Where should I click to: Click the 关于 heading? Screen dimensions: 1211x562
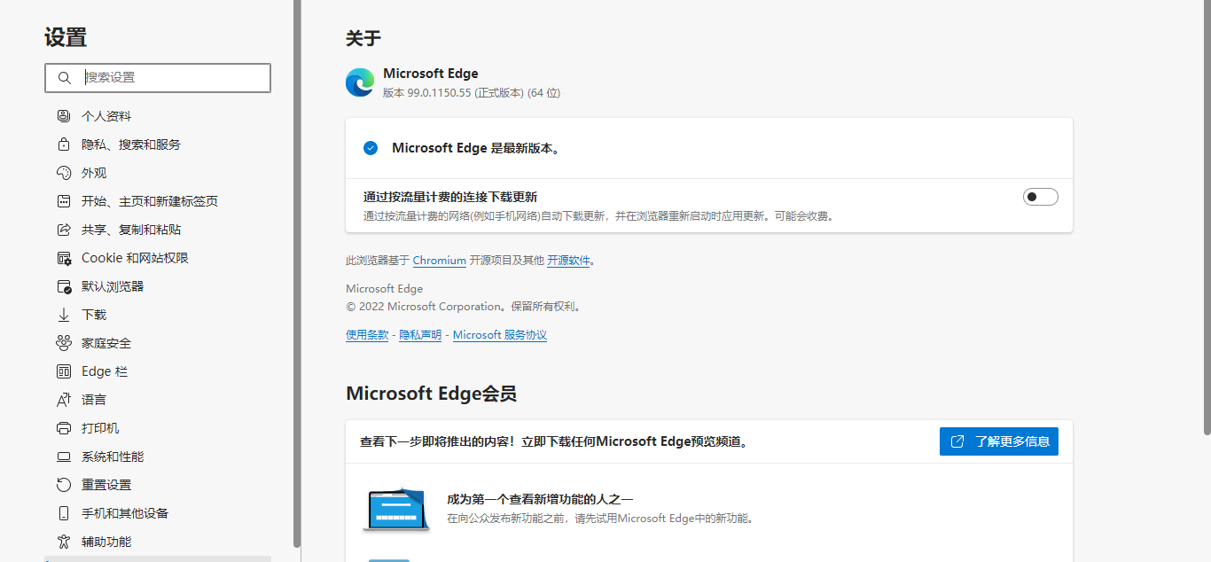click(363, 38)
